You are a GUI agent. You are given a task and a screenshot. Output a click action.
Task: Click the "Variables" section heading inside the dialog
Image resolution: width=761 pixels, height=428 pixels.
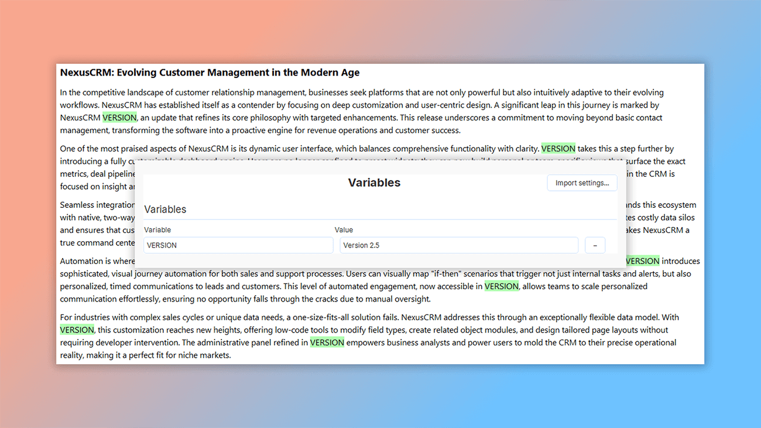click(x=164, y=209)
